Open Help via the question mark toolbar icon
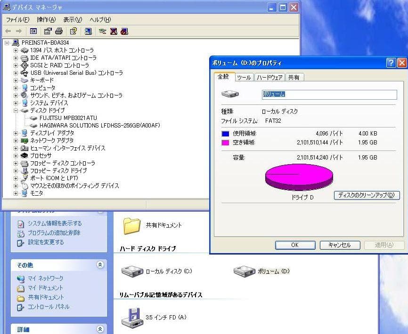This screenshot has height=334, width=408. click(74, 32)
